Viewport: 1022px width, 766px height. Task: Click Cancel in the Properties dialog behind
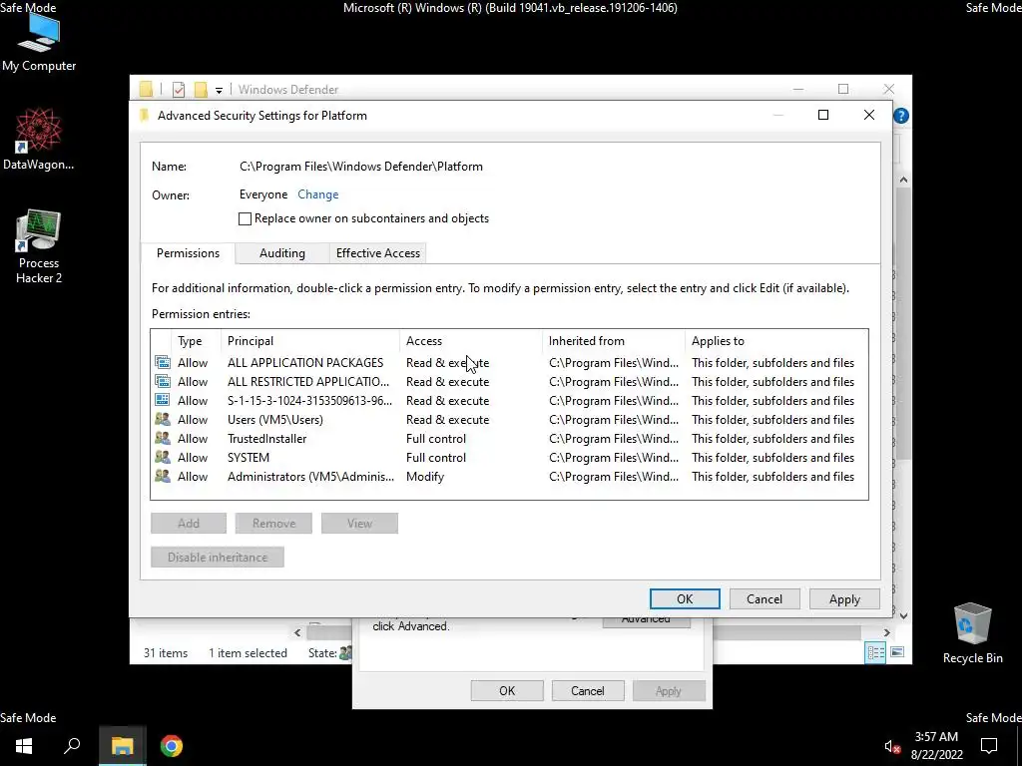pyautogui.click(x=588, y=691)
